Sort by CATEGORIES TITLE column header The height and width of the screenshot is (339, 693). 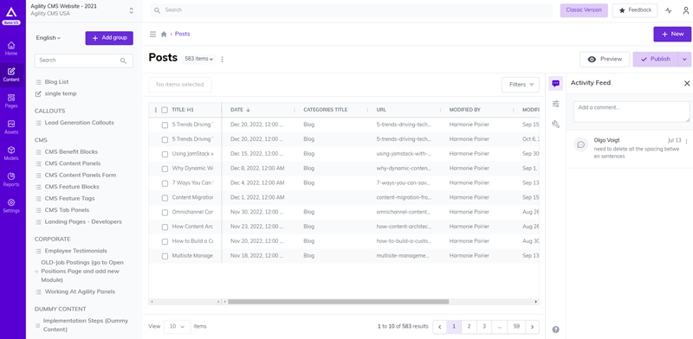coord(326,110)
